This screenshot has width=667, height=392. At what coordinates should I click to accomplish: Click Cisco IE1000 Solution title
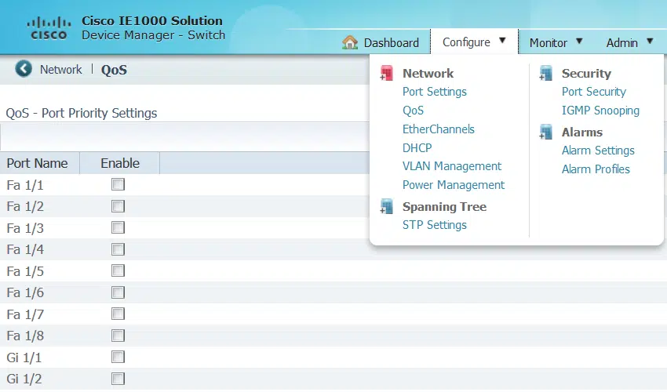(x=152, y=20)
